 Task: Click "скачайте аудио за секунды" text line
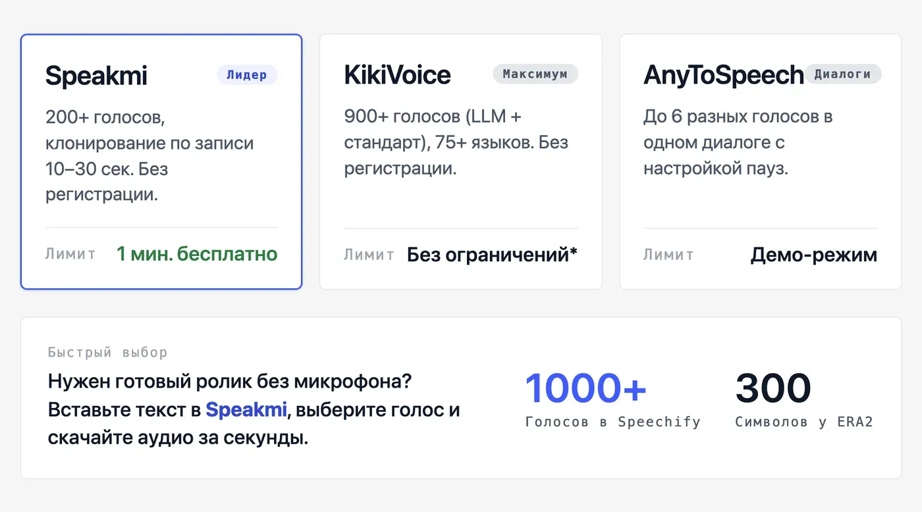coord(178,438)
